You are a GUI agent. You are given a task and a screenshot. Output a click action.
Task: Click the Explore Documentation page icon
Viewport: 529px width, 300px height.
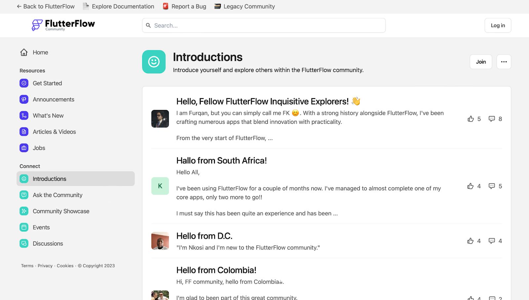(x=86, y=6)
